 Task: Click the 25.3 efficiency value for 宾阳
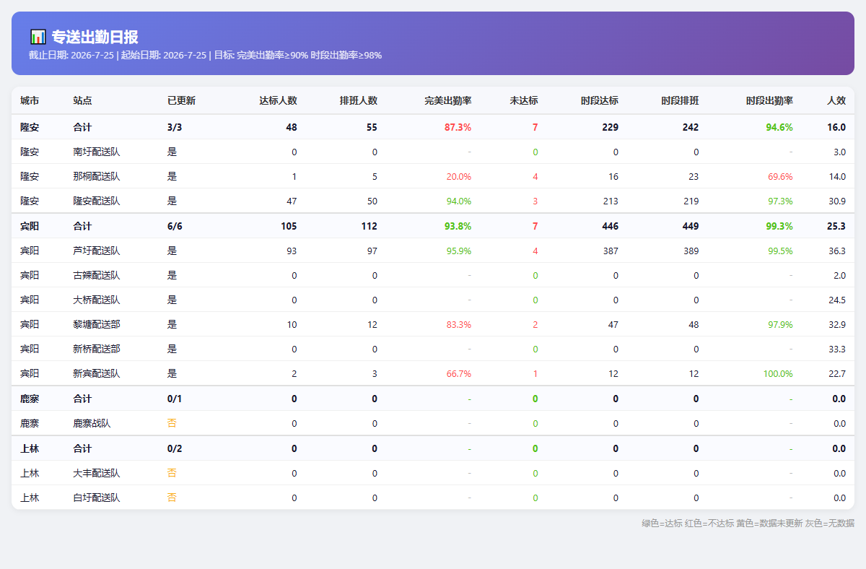[x=836, y=226]
